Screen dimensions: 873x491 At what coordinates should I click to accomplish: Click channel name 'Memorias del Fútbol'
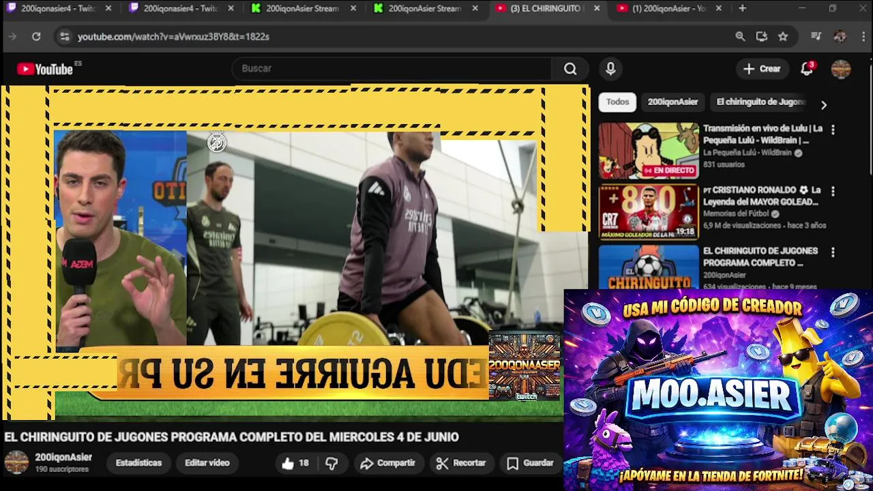(736, 213)
